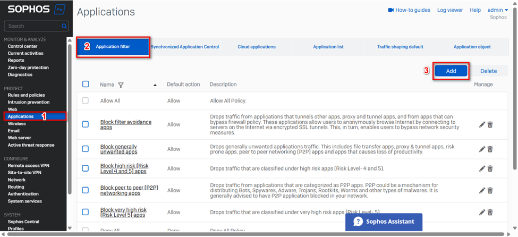Viewport: 518px width, 237px height.
Task: Edit Block high risk apps with pencil icon
Action: (x=482, y=168)
